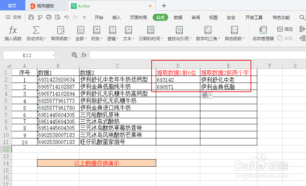Viewport: 306px width, 186px height.
Task: Open the 其他函数 other functions icon
Action: click(x=234, y=30)
